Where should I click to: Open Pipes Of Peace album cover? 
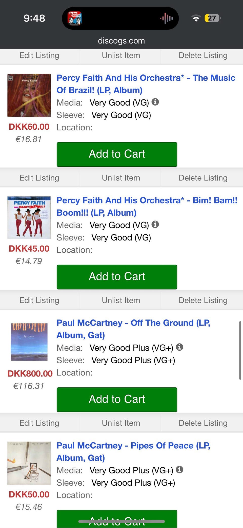29,463
